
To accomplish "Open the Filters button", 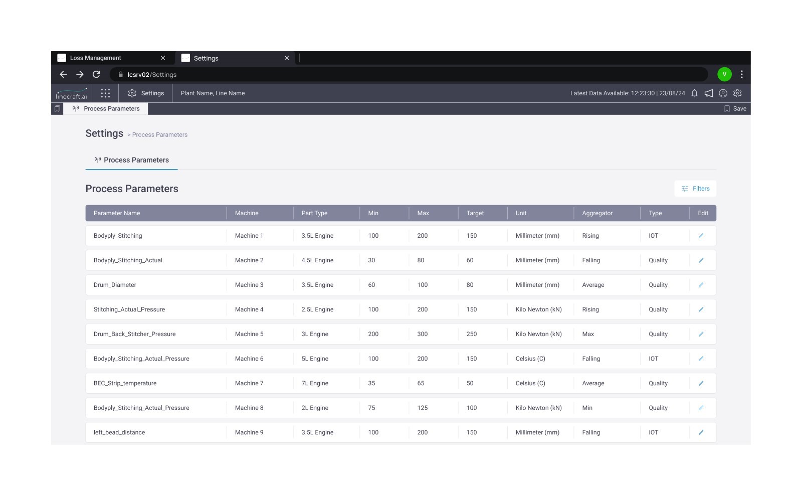I will 695,189.
